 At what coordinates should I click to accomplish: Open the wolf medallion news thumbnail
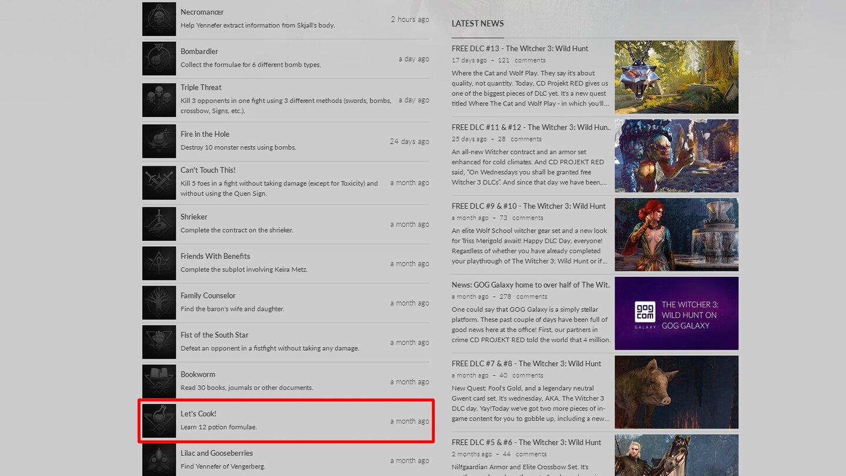coord(676,77)
